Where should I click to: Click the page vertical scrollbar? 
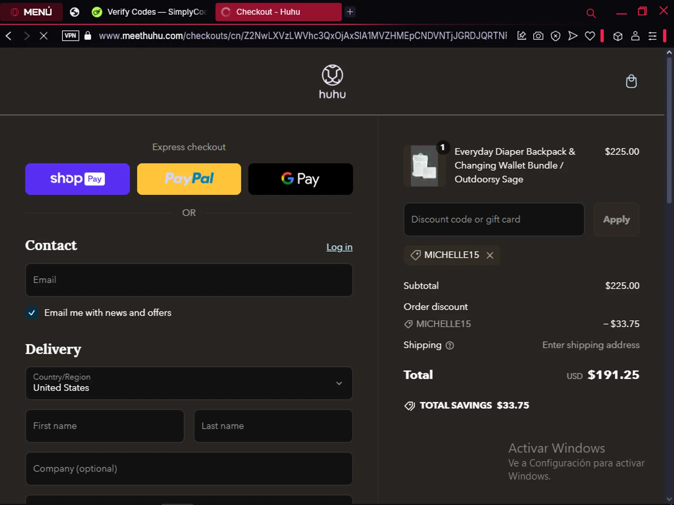(x=669, y=130)
